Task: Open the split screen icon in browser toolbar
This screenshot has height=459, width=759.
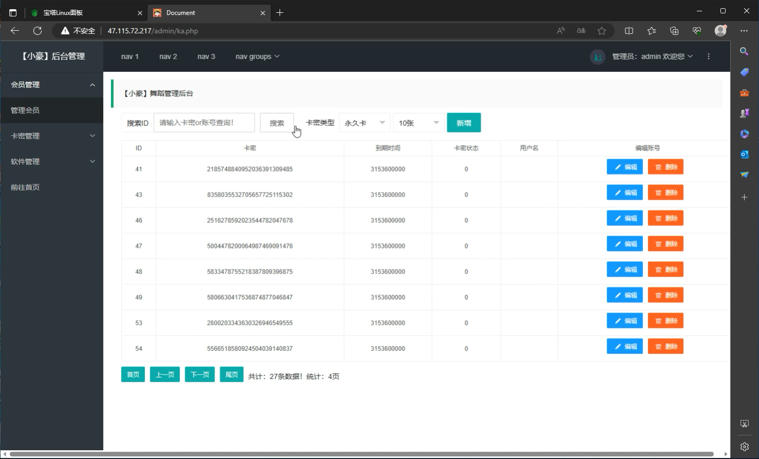Action: (629, 31)
